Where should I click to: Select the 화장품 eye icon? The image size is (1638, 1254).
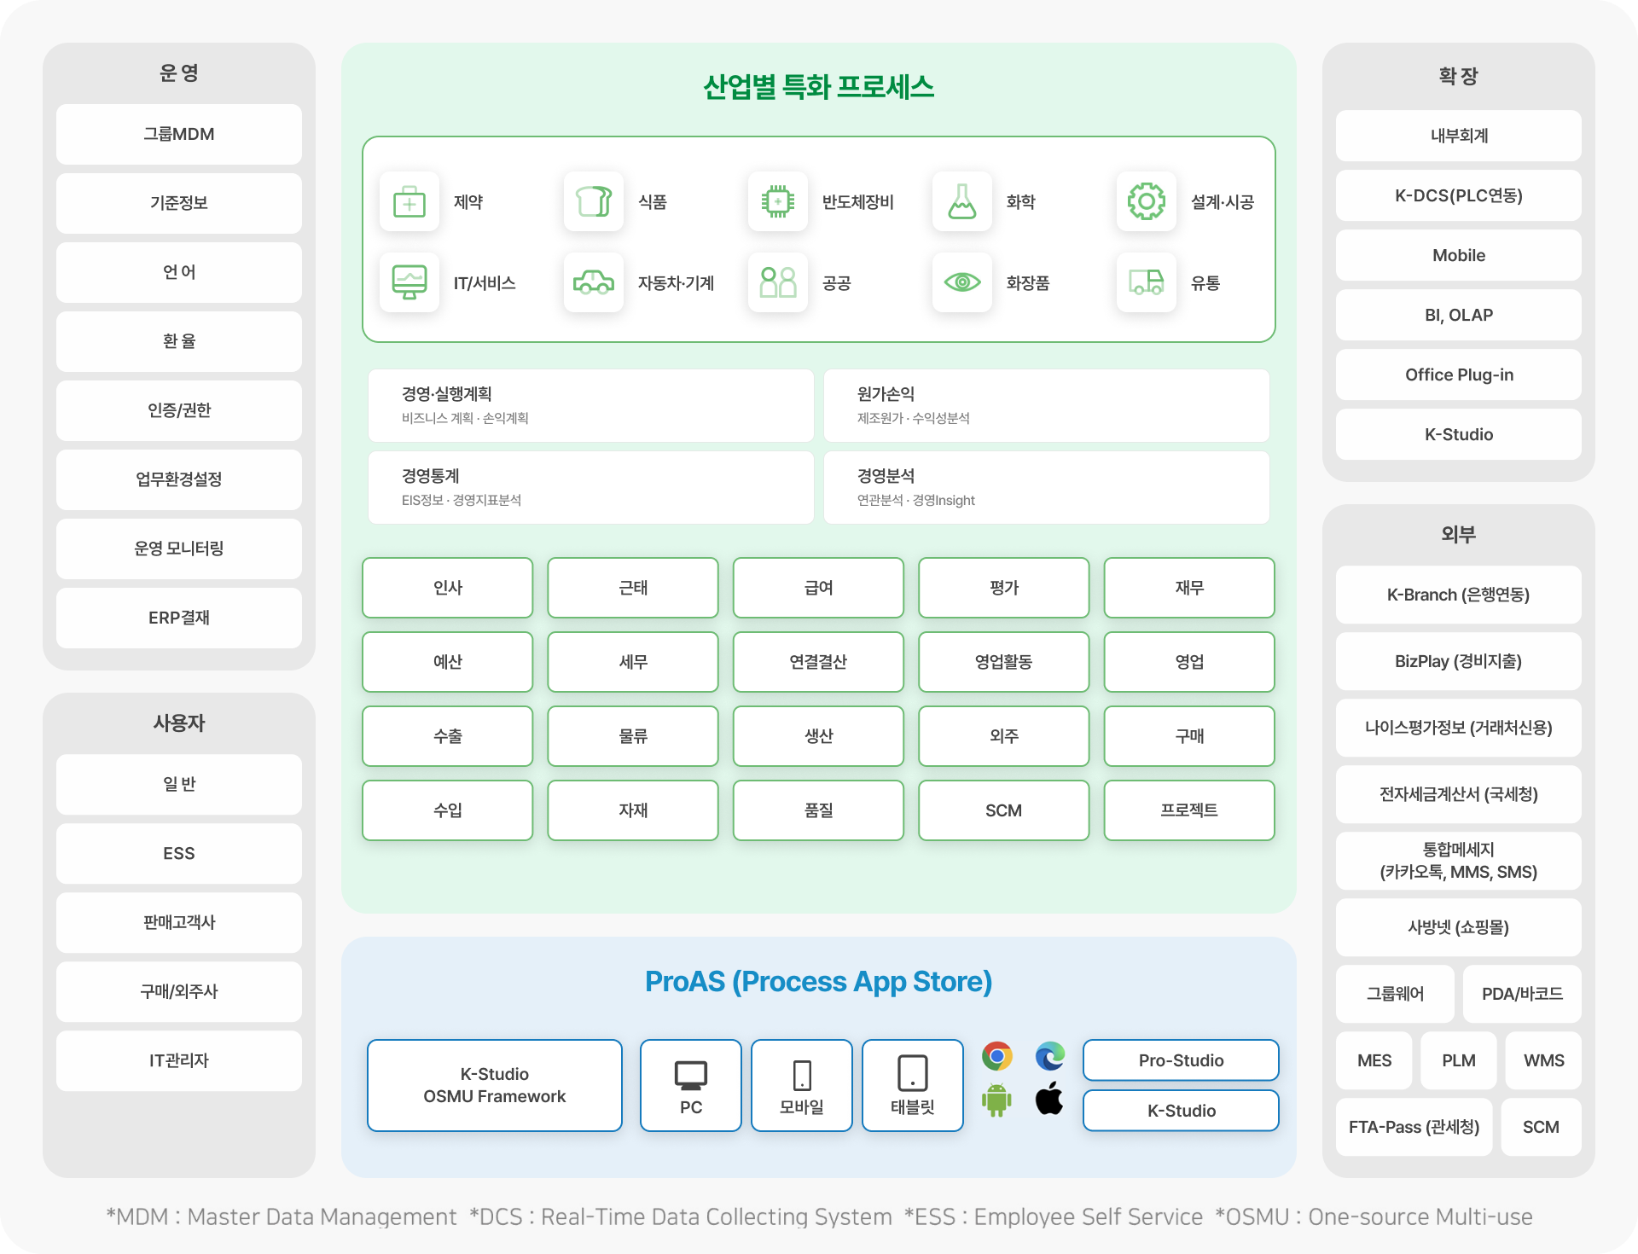[x=962, y=282]
